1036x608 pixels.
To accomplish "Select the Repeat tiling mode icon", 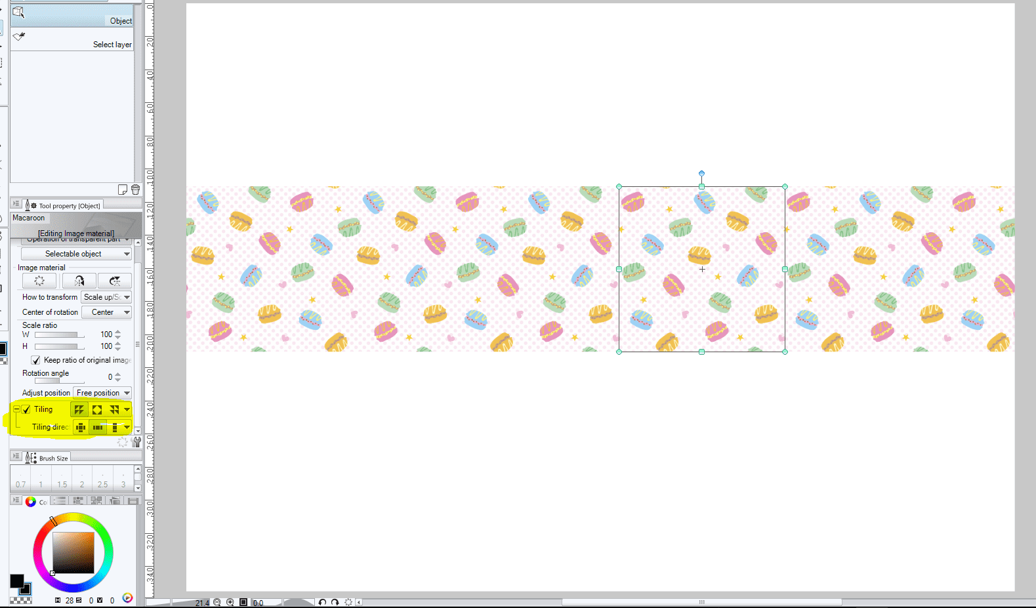I will pyautogui.click(x=79, y=409).
